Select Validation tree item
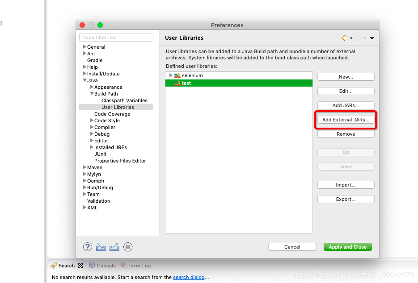The height and width of the screenshot is (283, 418). (98, 201)
